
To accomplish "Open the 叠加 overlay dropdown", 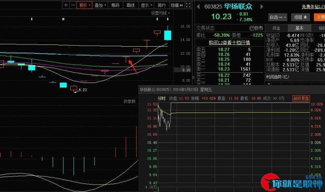I will (x=100, y=5).
